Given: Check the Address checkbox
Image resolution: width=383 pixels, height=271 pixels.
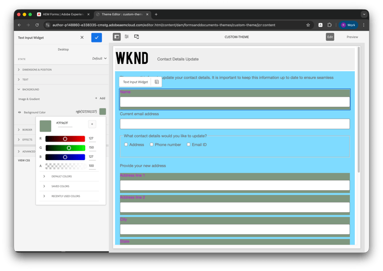Looking at the screenshot, I should click(126, 145).
